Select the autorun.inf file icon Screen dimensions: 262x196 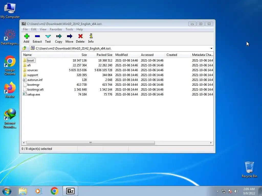[25, 80]
